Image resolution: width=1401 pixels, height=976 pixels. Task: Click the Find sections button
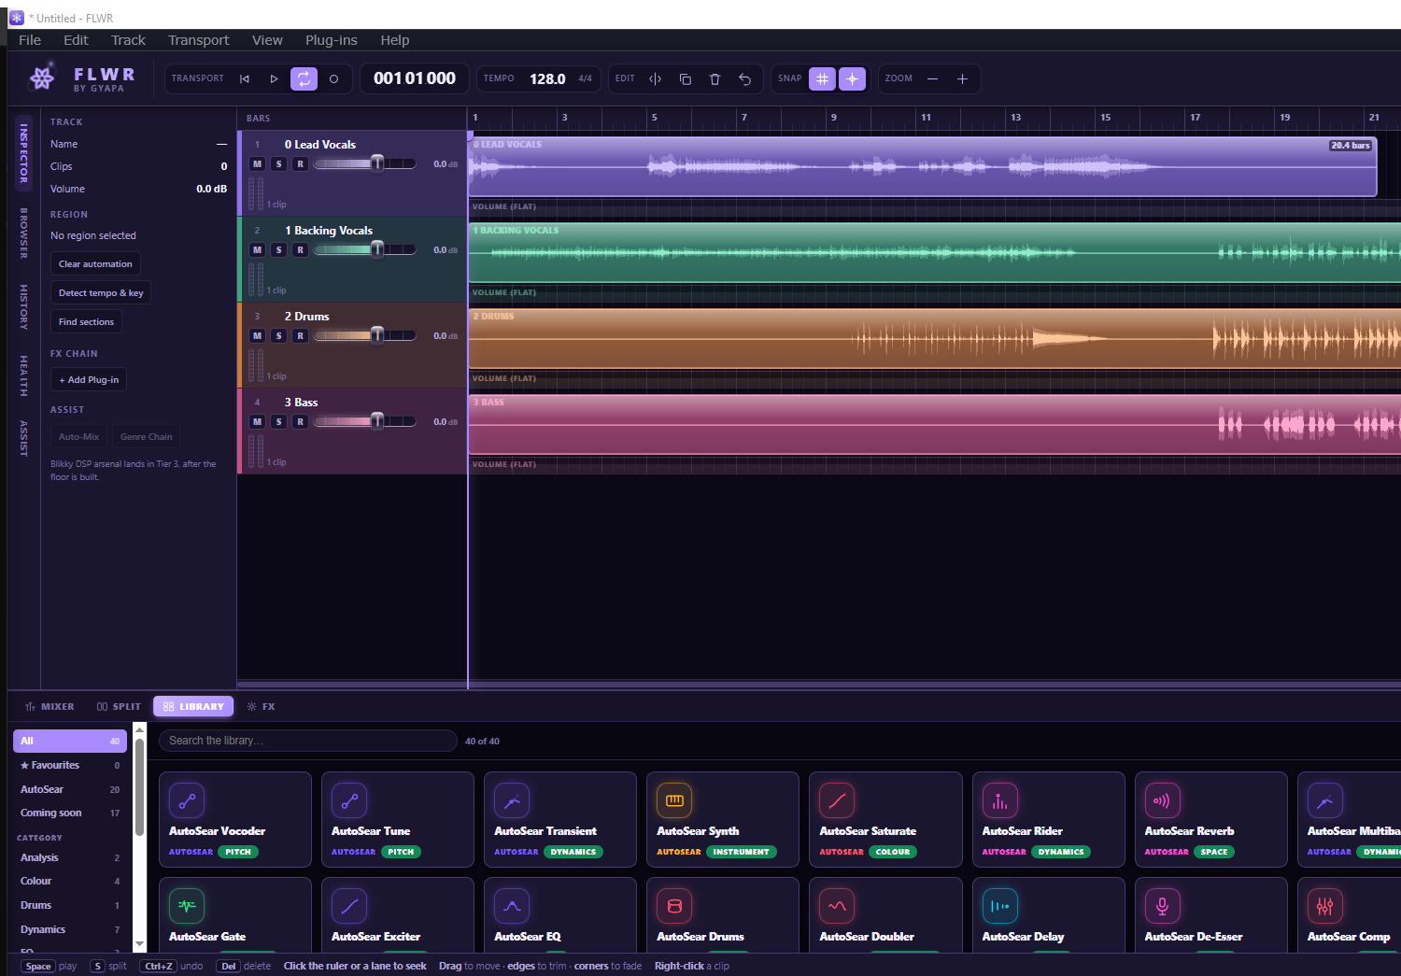[x=86, y=322]
